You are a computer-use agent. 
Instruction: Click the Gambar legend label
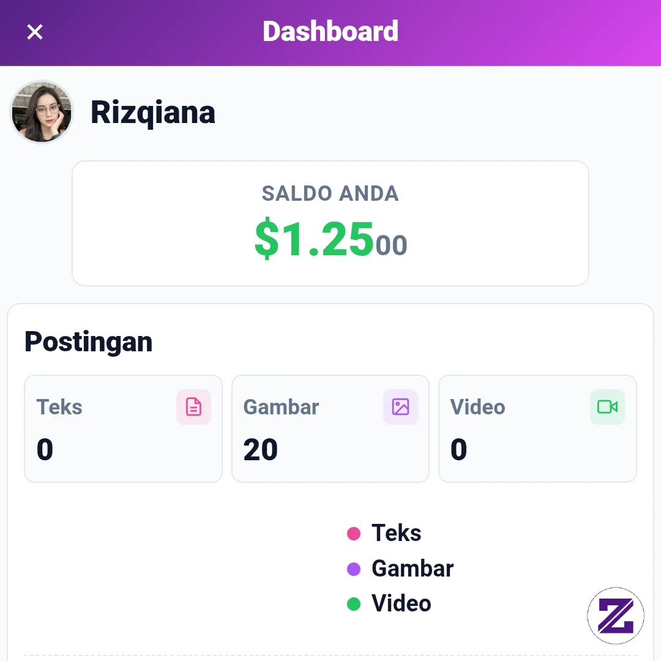[413, 568]
